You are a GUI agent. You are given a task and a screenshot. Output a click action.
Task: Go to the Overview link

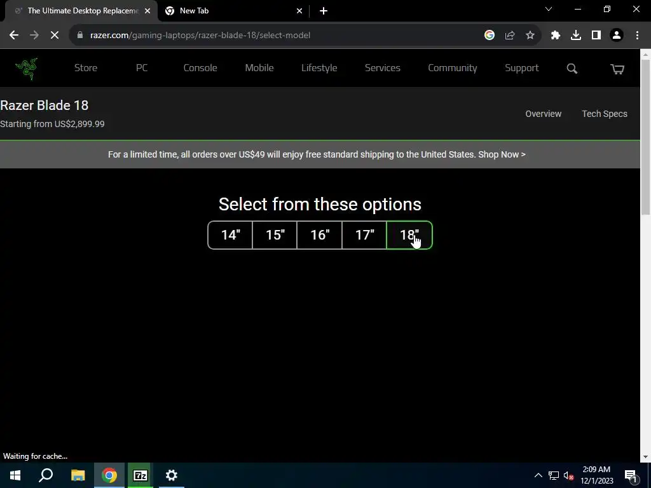[x=543, y=114]
